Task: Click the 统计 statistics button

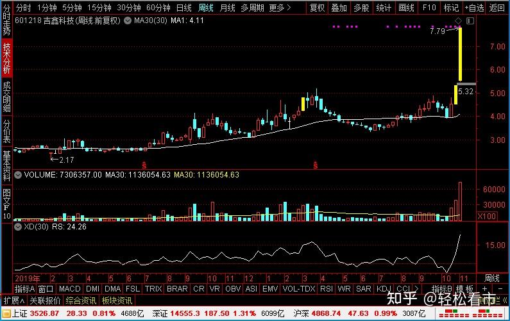Action: (x=384, y=8)
